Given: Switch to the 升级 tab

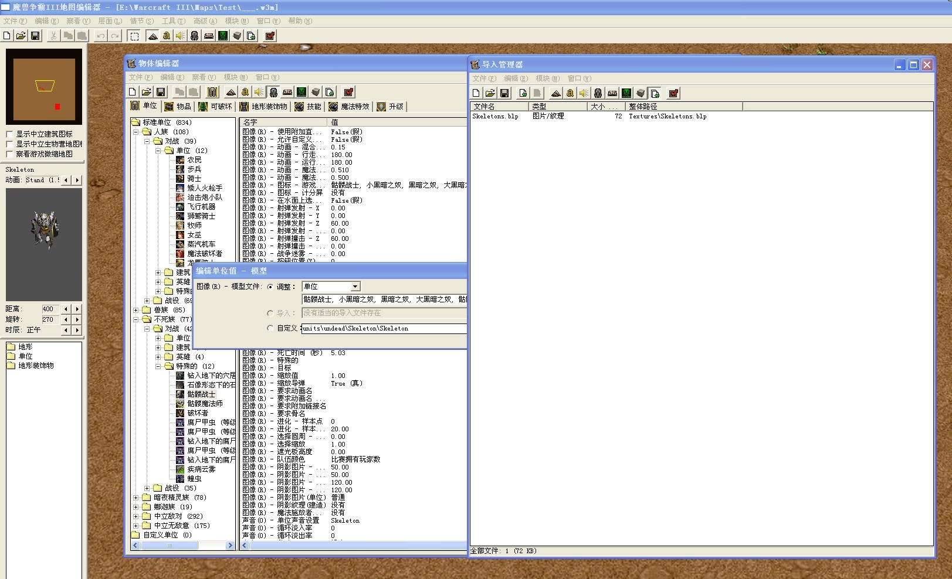Looking at the screenshot, I should click(391, 106).
